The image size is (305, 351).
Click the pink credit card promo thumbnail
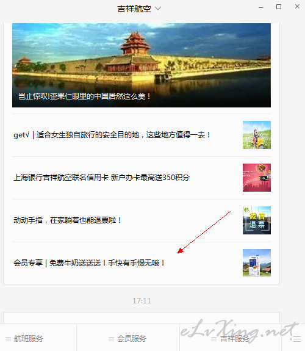point(257,178)
